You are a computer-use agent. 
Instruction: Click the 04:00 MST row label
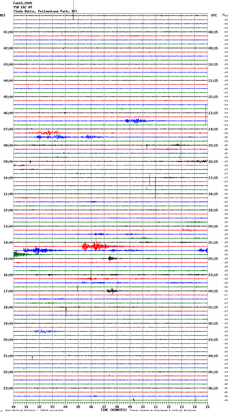[x=8, y=81]
